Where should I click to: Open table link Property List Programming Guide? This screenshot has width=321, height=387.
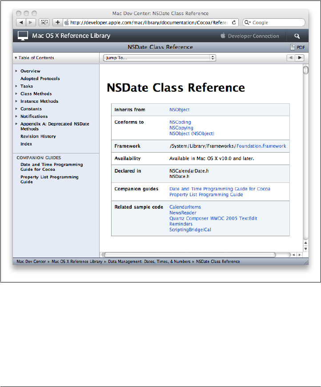(x=206, y=194)
